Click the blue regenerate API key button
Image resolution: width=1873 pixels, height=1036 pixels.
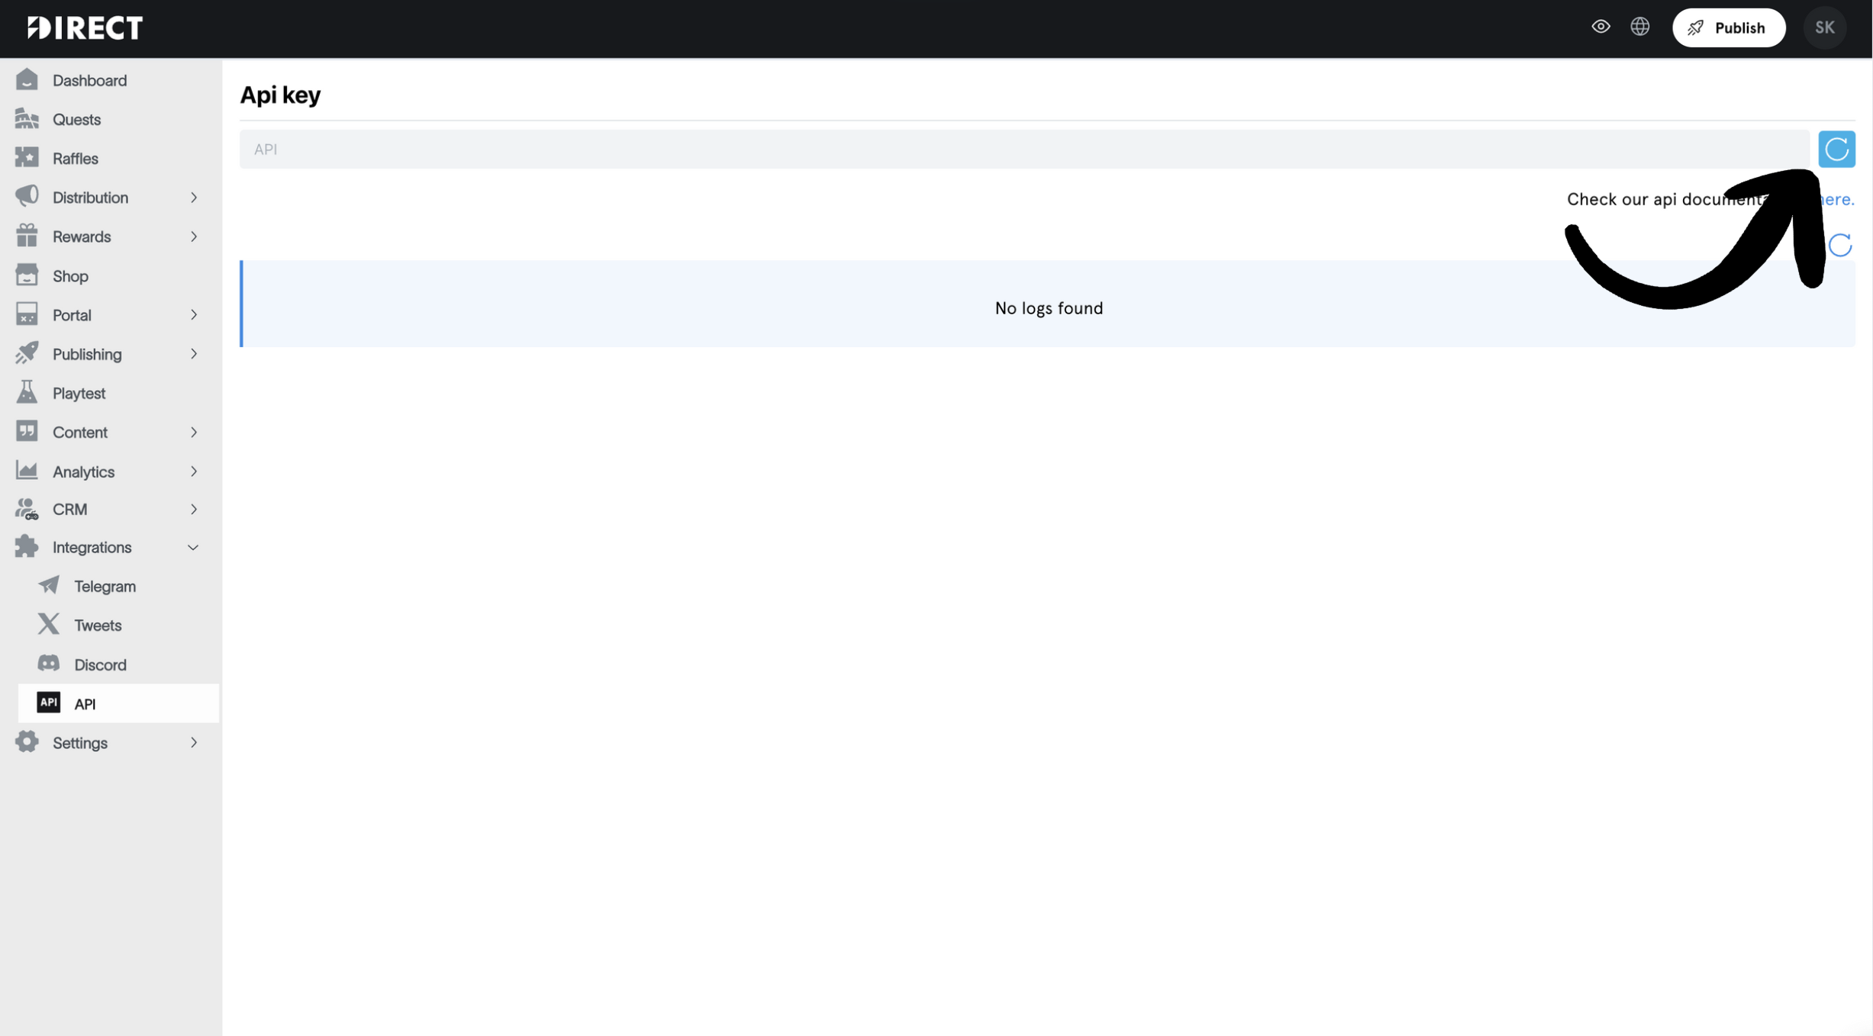pos(1836,149)
